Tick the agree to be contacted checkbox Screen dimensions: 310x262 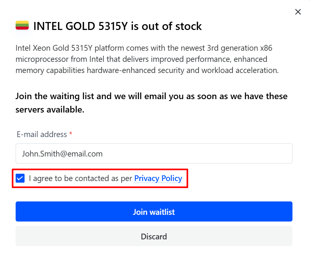click(20, 178)
